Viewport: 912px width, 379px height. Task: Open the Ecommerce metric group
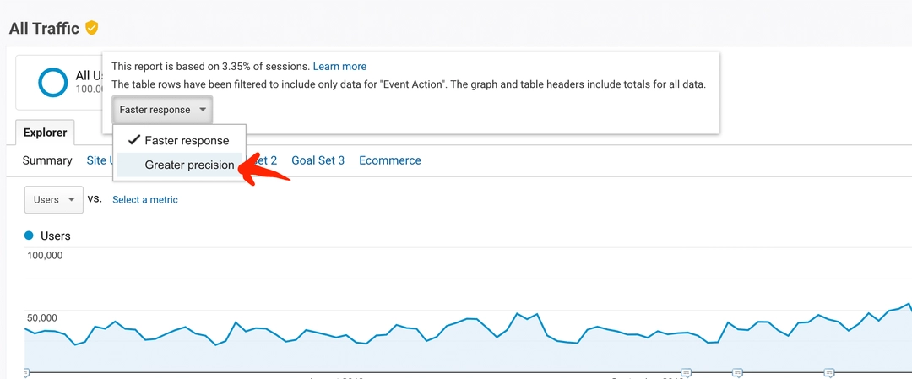(x=389, y=160)
